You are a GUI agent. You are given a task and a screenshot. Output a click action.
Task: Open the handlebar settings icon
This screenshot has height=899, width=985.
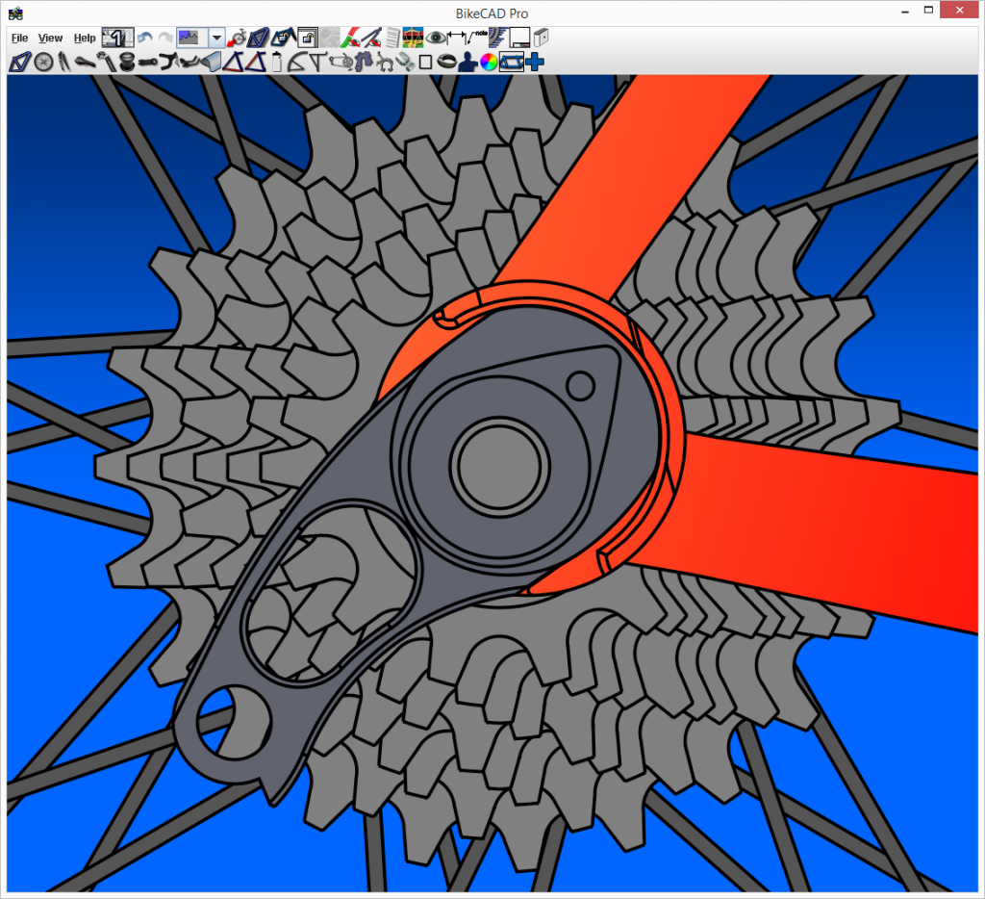click(169, 63)
